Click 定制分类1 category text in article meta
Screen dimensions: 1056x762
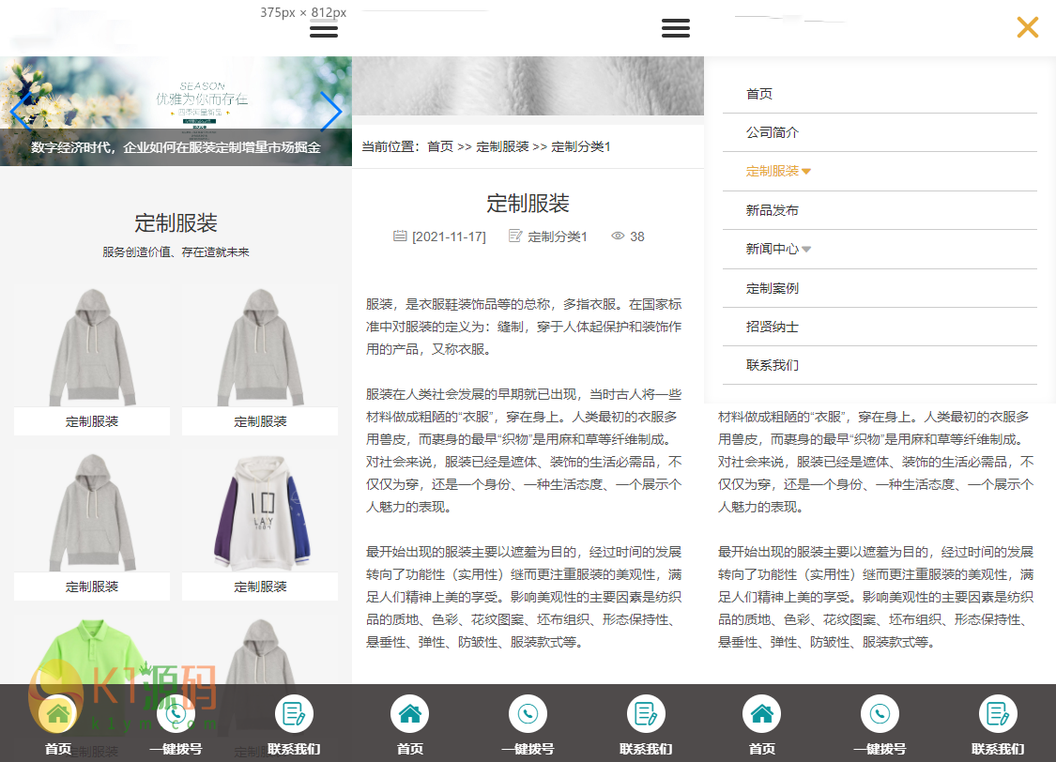pyautogui.click(x=558, y=236)
